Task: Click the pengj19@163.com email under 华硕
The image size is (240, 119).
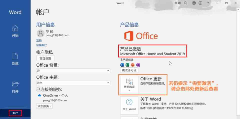Action: pyautogui.click(x=57, y=35)
